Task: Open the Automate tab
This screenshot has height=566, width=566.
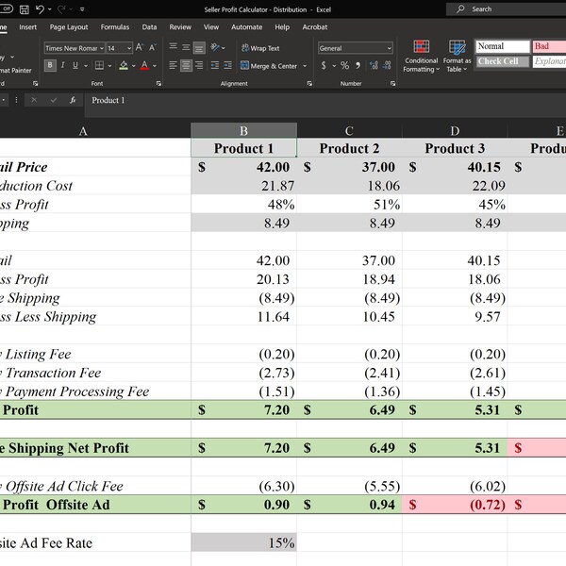Action: pos(247,27)
